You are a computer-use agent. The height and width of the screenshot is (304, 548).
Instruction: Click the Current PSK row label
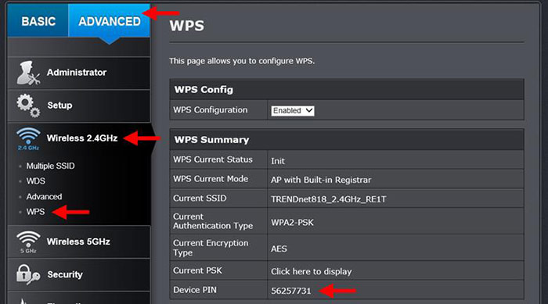tap(197, 270)
